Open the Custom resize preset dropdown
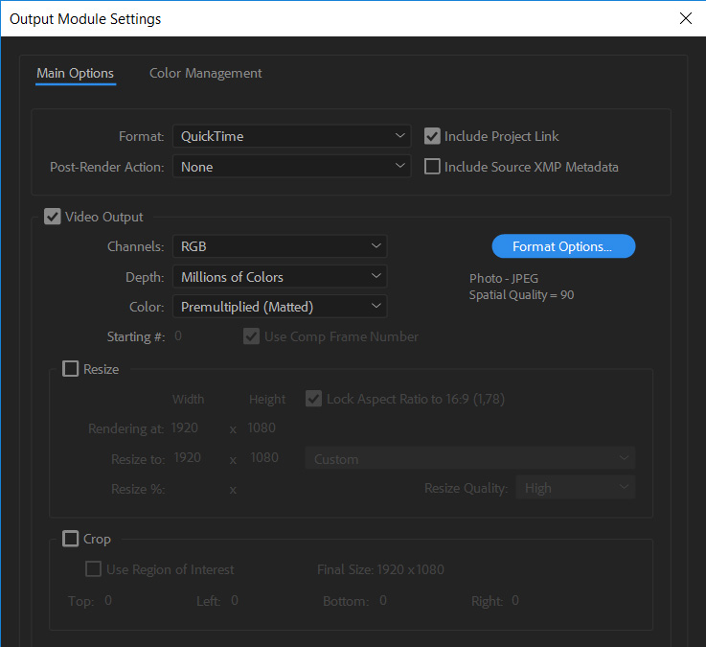Viewport: 706px width, 647px height. click(469, 459)
